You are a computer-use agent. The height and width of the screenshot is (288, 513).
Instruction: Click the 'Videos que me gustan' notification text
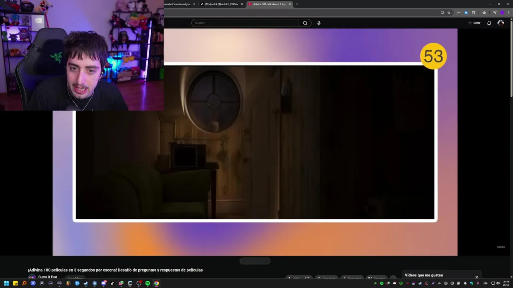(424, 275)
